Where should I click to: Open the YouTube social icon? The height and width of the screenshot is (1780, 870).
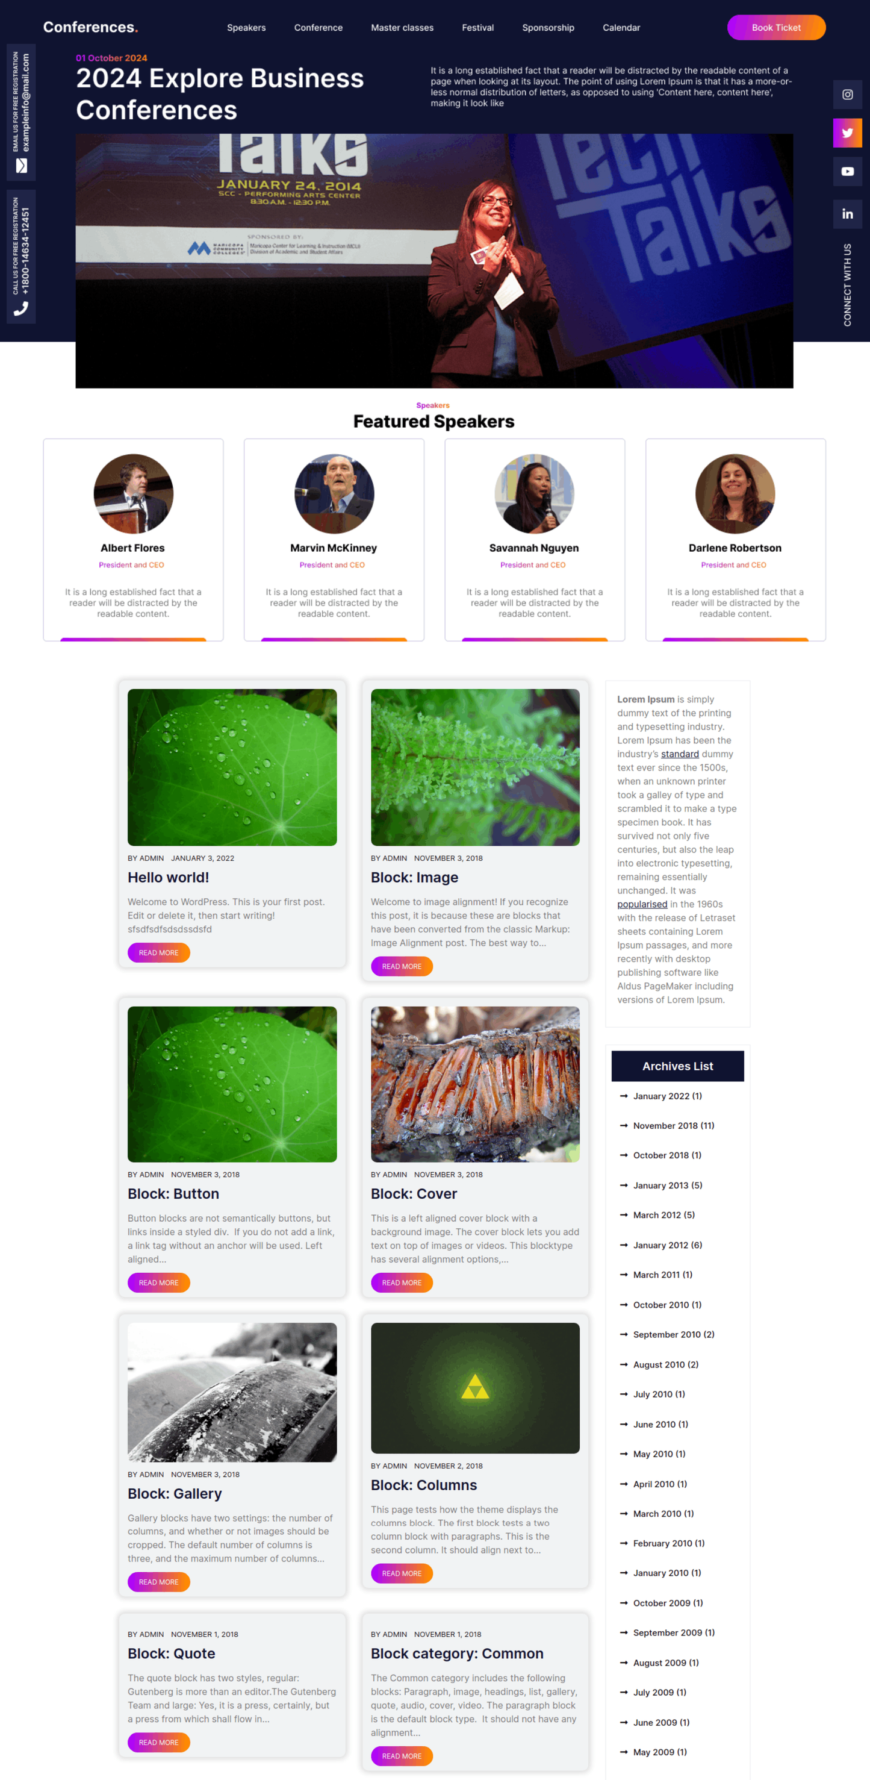(847, 171)
